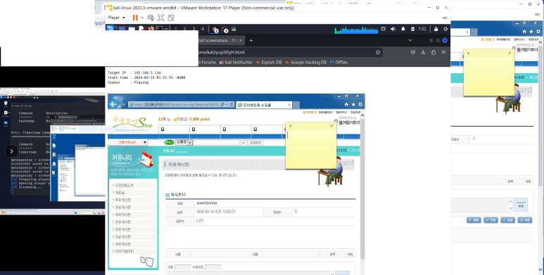Image resolution: width=544 pixels, height=275 pixels.
Task: Add a new sticky note with plus, streamed window
Action: pos(291,126)
